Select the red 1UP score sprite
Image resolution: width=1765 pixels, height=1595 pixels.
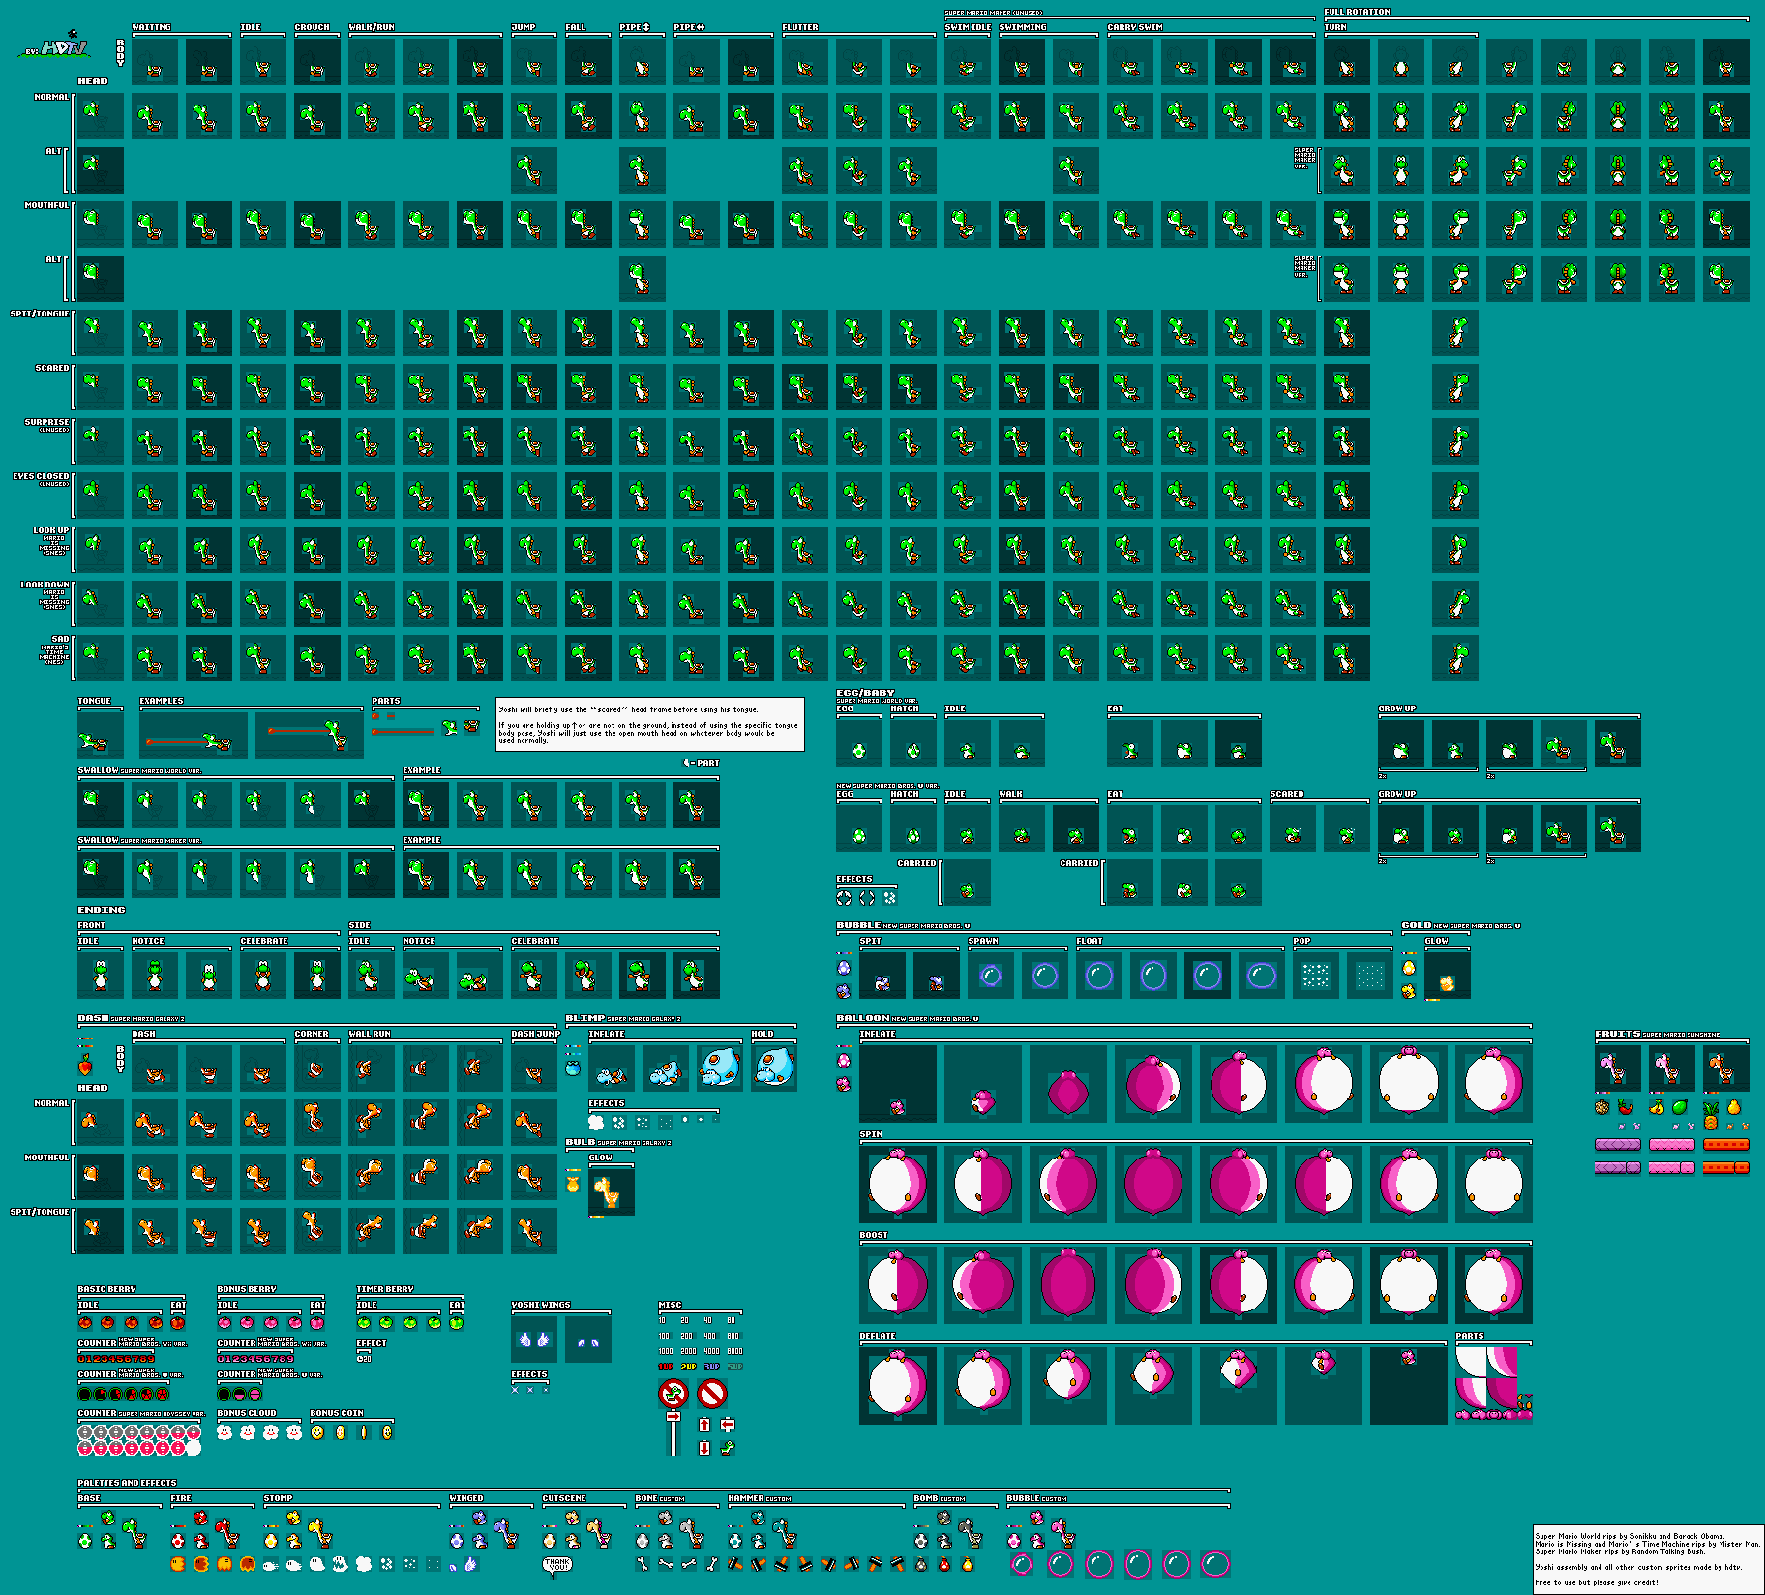coord(666,1367)
